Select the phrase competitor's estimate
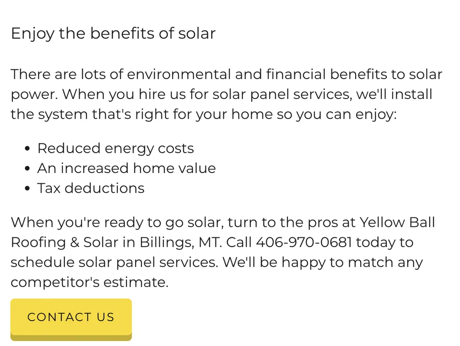Screen dimensions: 460x346 click(90, 282)
